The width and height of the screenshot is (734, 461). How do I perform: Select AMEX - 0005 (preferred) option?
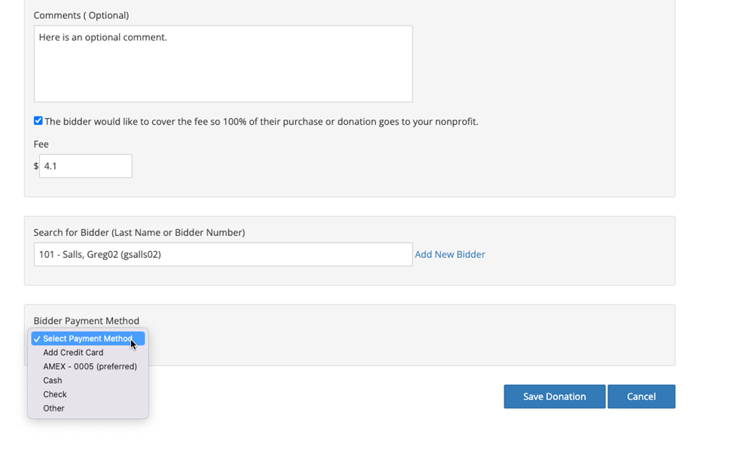88,366
